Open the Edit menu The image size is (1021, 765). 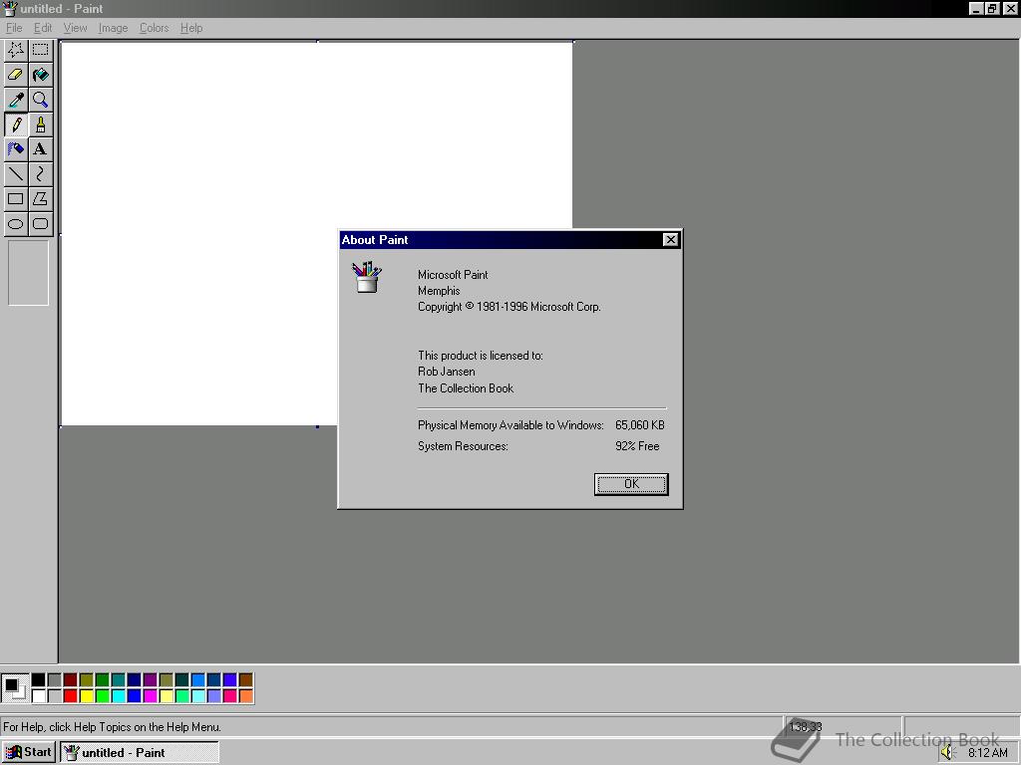pos(43,28)
